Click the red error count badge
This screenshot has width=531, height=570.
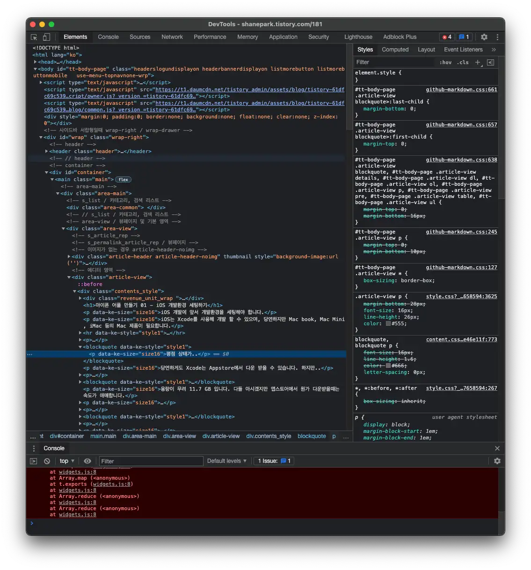(x=447, y=37)
